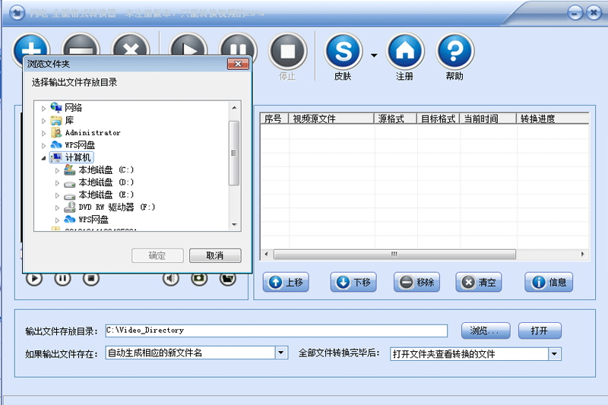Click the pause toolbar icon
Viewport: 608px width, 405px height.
click(x=238, y=45)
